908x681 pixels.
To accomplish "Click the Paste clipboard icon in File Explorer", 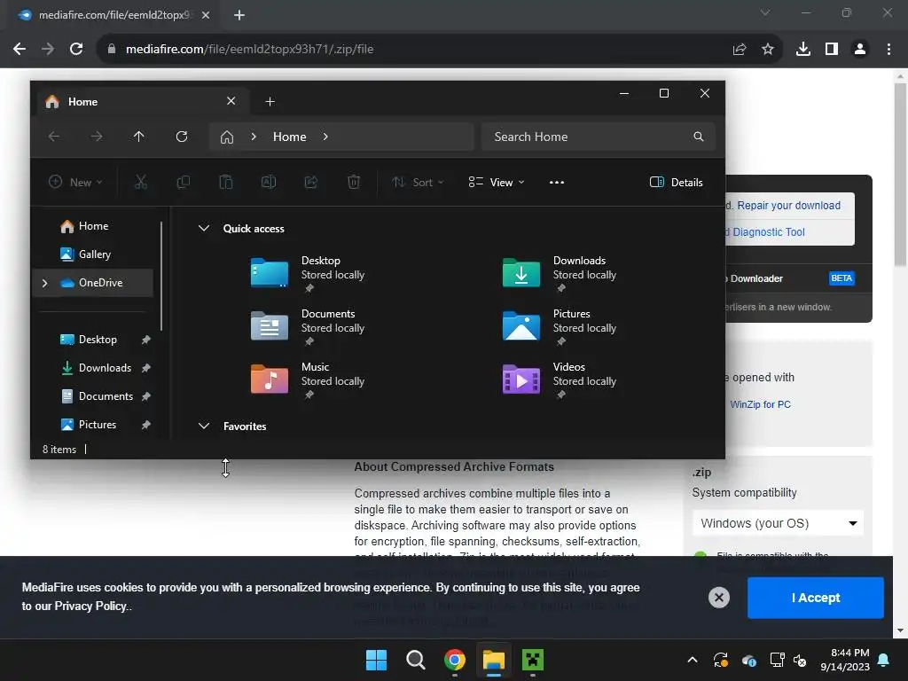I will [x=226, y=183].
